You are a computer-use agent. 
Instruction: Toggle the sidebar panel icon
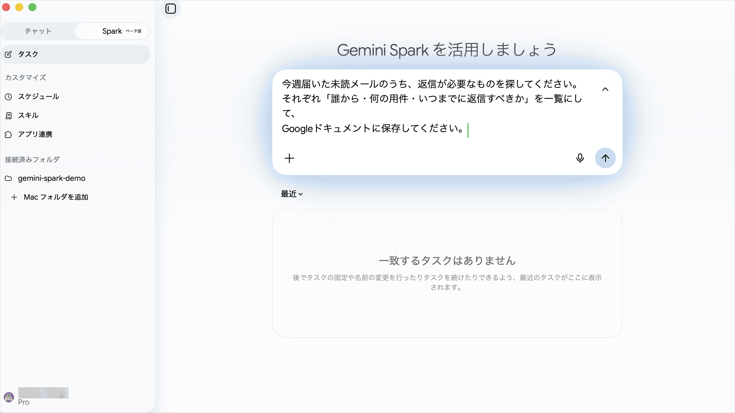171,9
